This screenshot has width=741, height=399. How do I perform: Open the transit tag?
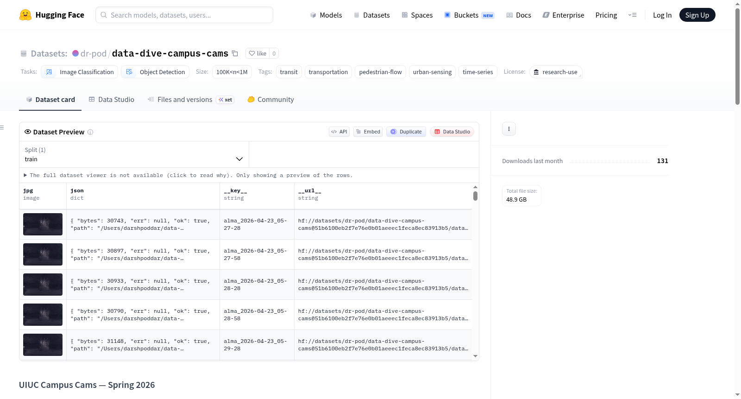pos(289,72)
